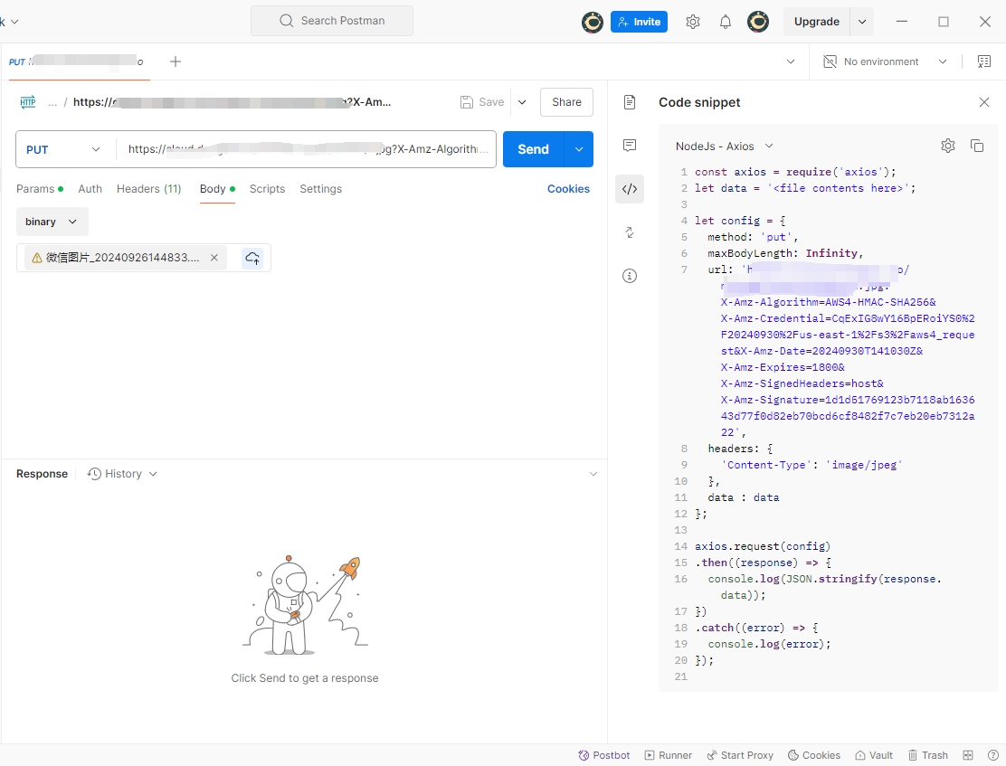Open the request Settings tab
Image resolution: width=1006 pixels, height=766 pixels.
(x=321, y=189)
